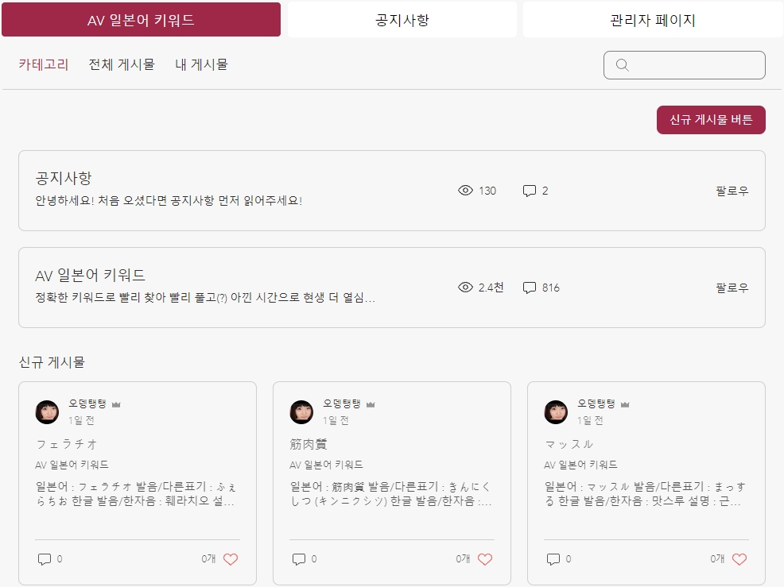Focus the search input field
The width and height of the screenshot is (784, 587).
[x=685, y=65]
